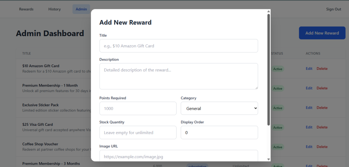Click the Sign Out link
The image size is (349, 167).
[333, 9]
